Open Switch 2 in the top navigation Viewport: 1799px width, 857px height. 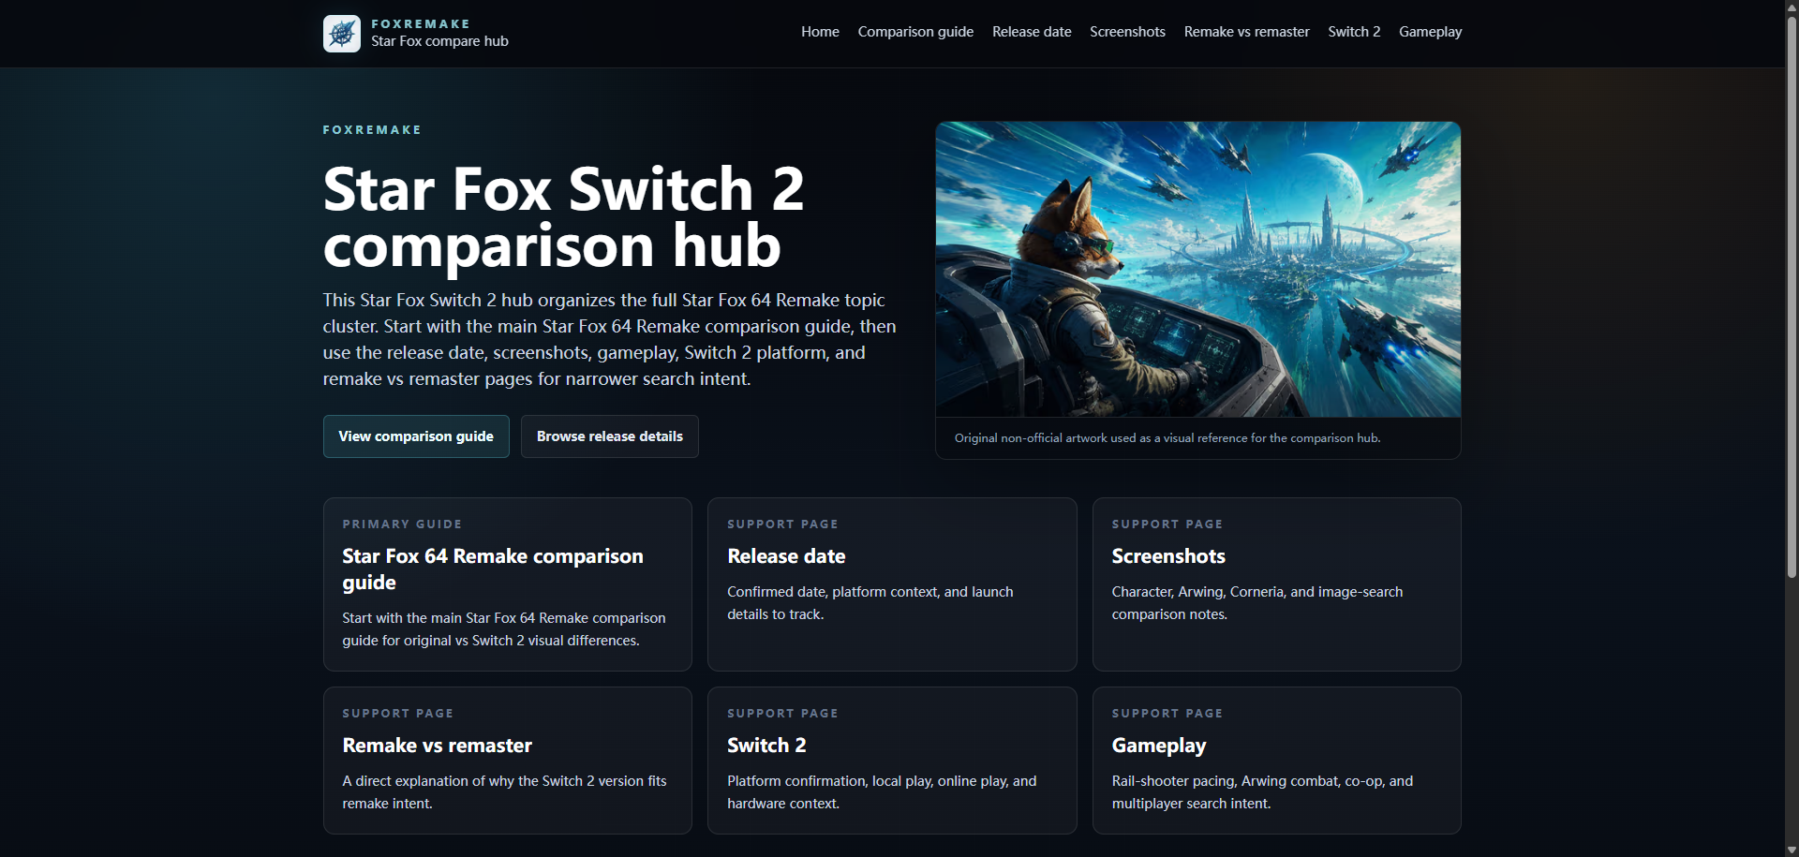(x=1354, y=32)
